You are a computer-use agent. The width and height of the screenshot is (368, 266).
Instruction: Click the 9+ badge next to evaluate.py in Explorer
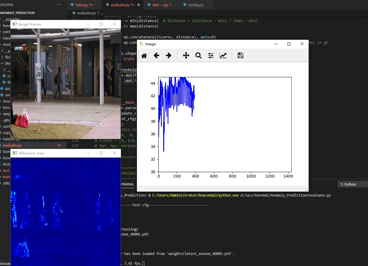60,145
